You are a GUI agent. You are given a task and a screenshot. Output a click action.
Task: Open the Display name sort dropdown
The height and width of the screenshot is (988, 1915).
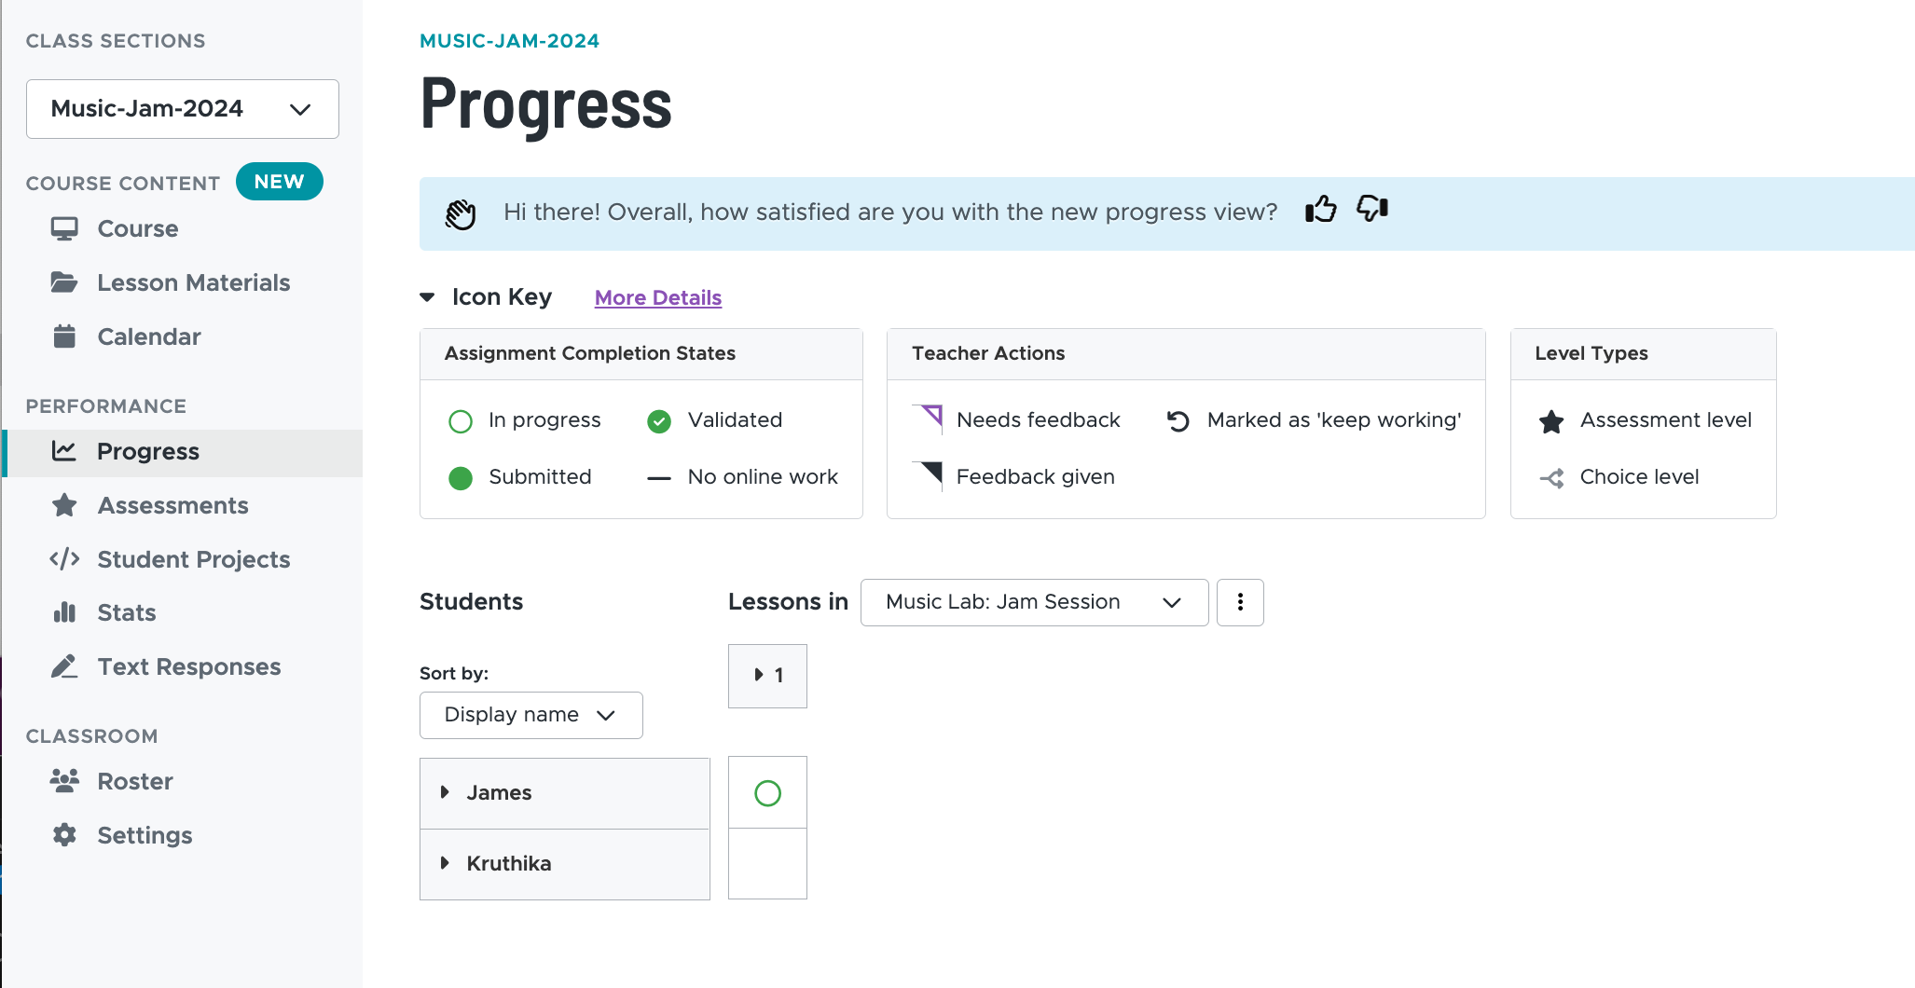pyautogui.click(x=530, y=715)
